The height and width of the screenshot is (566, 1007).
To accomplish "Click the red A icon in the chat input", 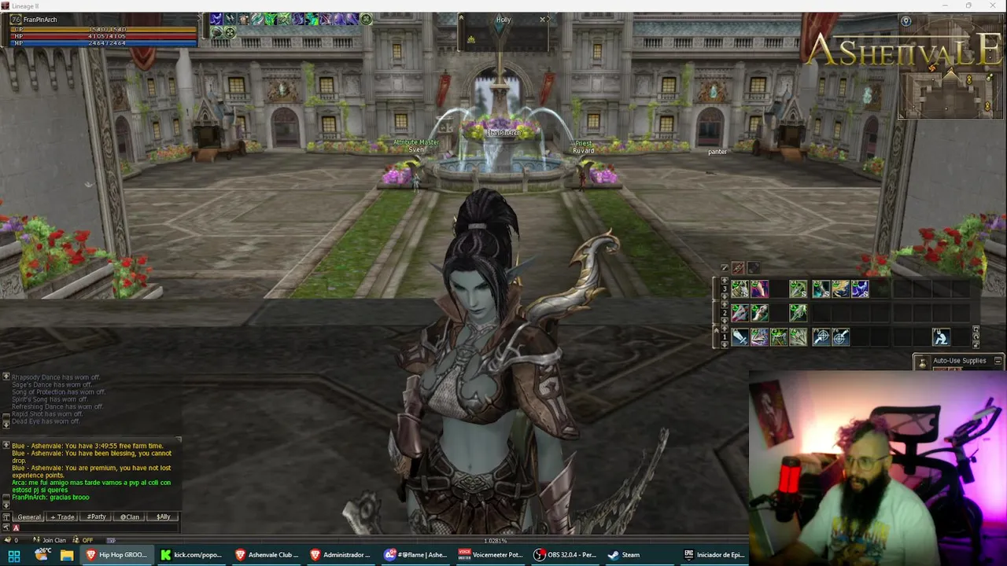I will click(x=16, y=528).
